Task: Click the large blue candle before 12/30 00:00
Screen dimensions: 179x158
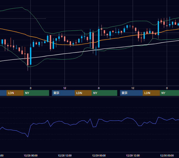Action: 158,28
